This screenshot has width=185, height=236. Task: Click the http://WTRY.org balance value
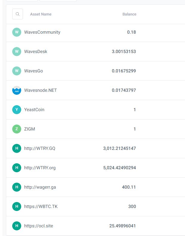(119, 168)
